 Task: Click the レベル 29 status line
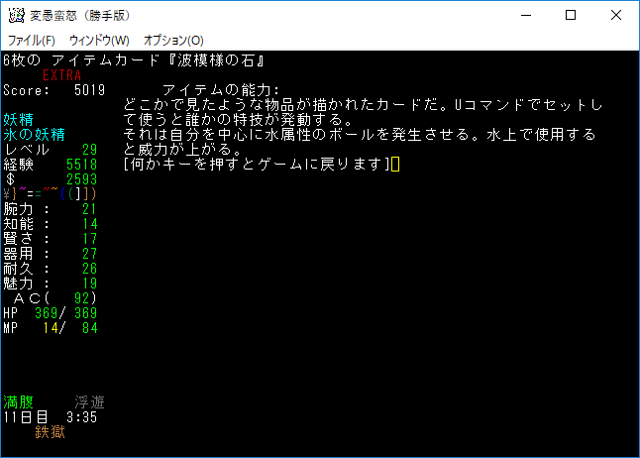50,150
